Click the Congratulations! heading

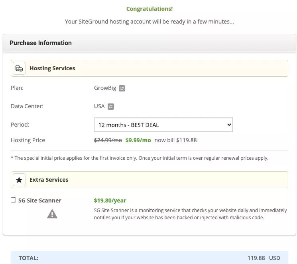click(149, 9)
